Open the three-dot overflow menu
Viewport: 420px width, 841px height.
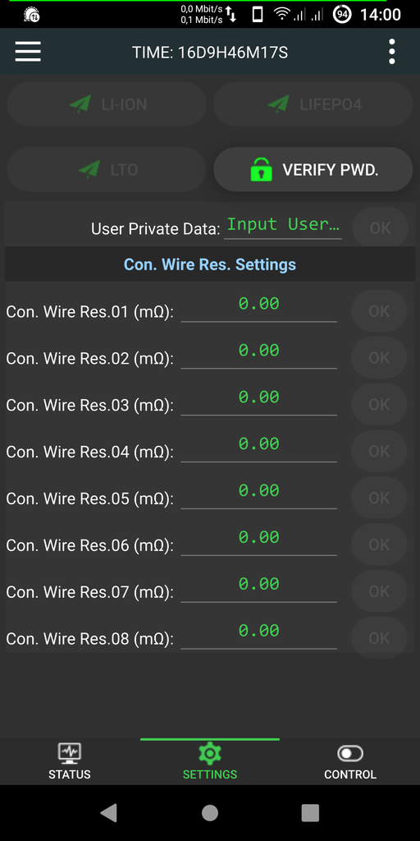click(x=391, y=52)
